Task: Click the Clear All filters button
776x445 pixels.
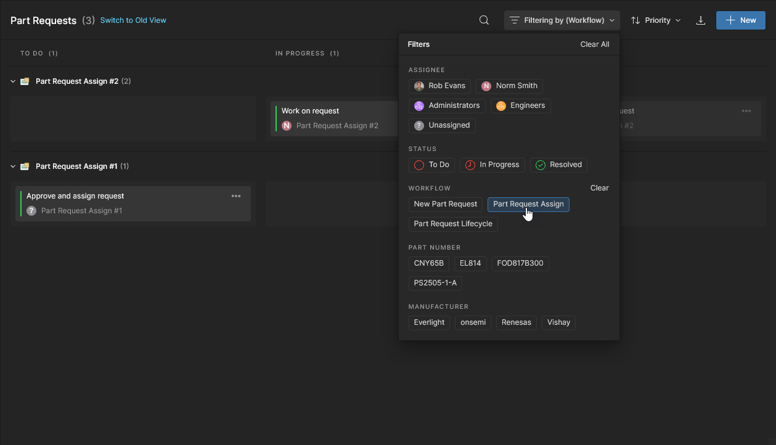Action: click(594, 44)
